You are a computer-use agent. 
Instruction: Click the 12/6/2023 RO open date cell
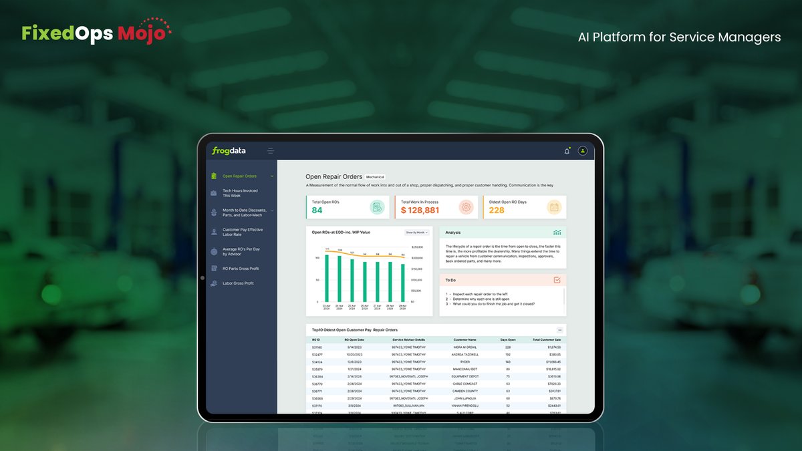click(x=353, y=361)
